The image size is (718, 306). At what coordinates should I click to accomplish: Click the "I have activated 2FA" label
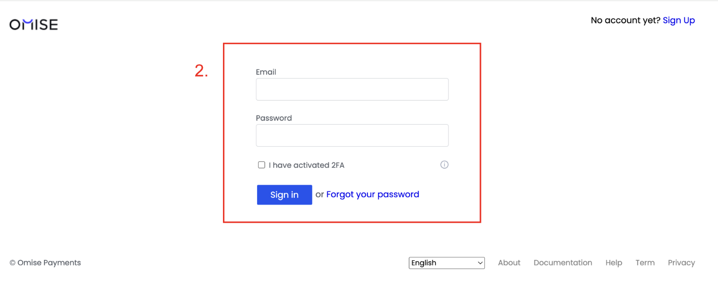(x=306, y=165)
